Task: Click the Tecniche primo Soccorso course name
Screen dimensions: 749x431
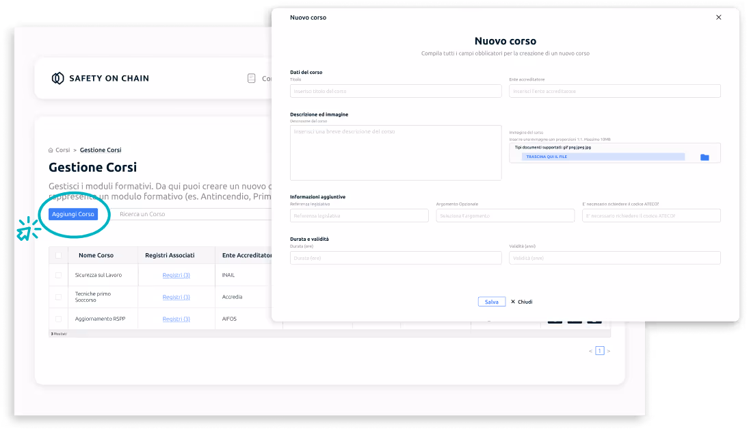Action: (x=92, y=297)
